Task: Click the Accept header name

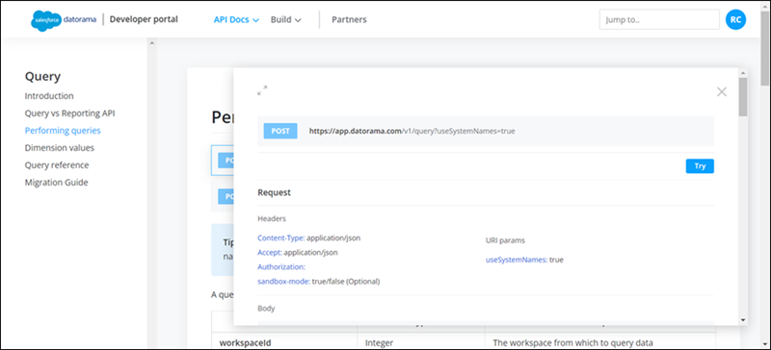Action: 270,252
